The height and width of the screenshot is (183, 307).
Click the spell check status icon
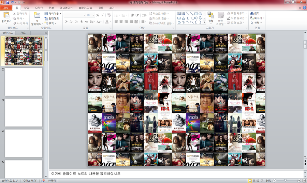43,181
